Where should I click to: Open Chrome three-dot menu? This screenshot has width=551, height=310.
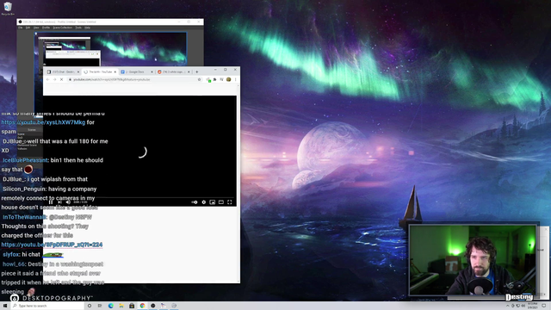coord(235,79)
